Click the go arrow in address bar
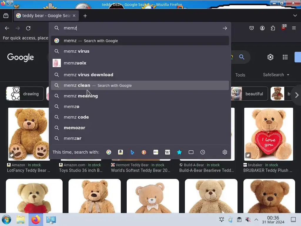Viewport: 301px width, 226px height. [225, 28]
